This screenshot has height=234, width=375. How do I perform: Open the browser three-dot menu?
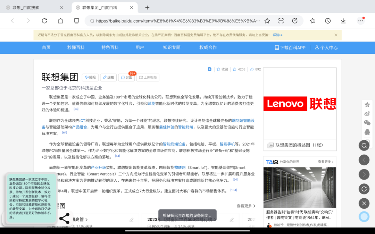361,21
